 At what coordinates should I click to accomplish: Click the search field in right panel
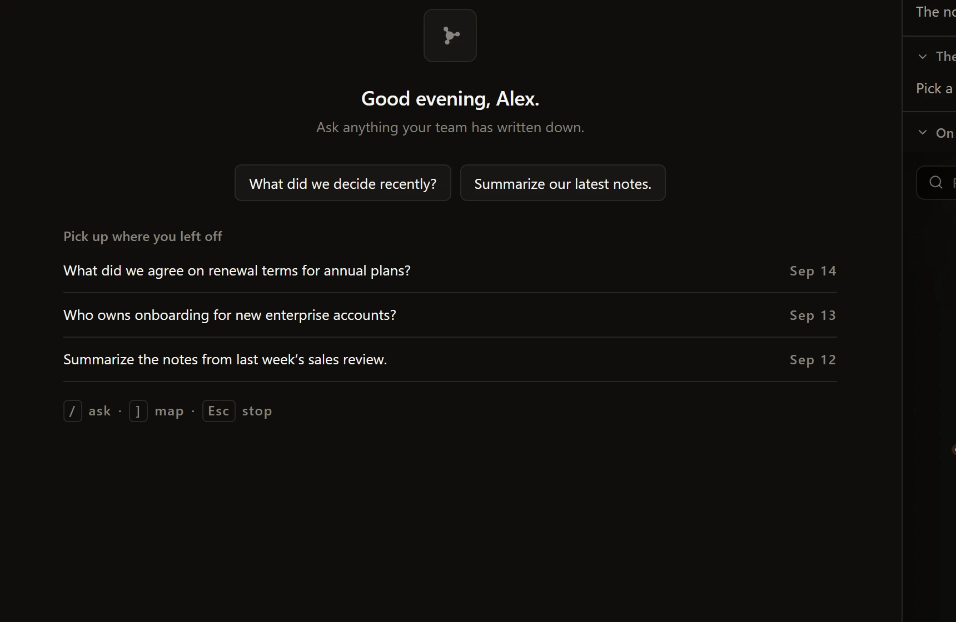[937, 183]
